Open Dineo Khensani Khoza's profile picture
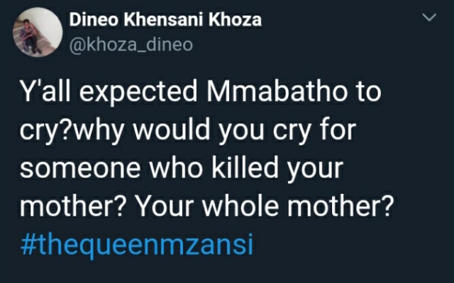 tap(38, 33)
